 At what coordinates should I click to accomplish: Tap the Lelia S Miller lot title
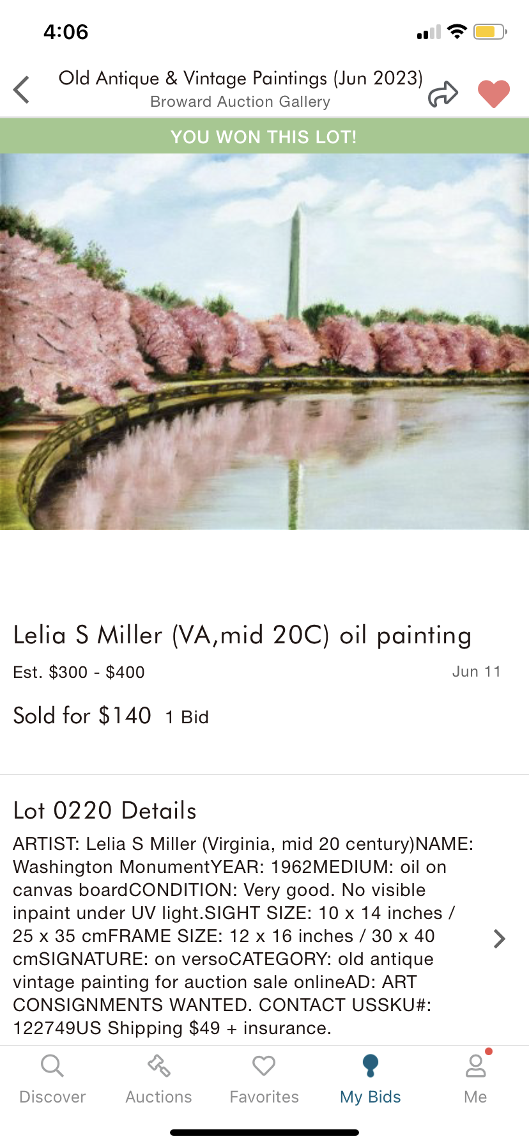(242, 635)
